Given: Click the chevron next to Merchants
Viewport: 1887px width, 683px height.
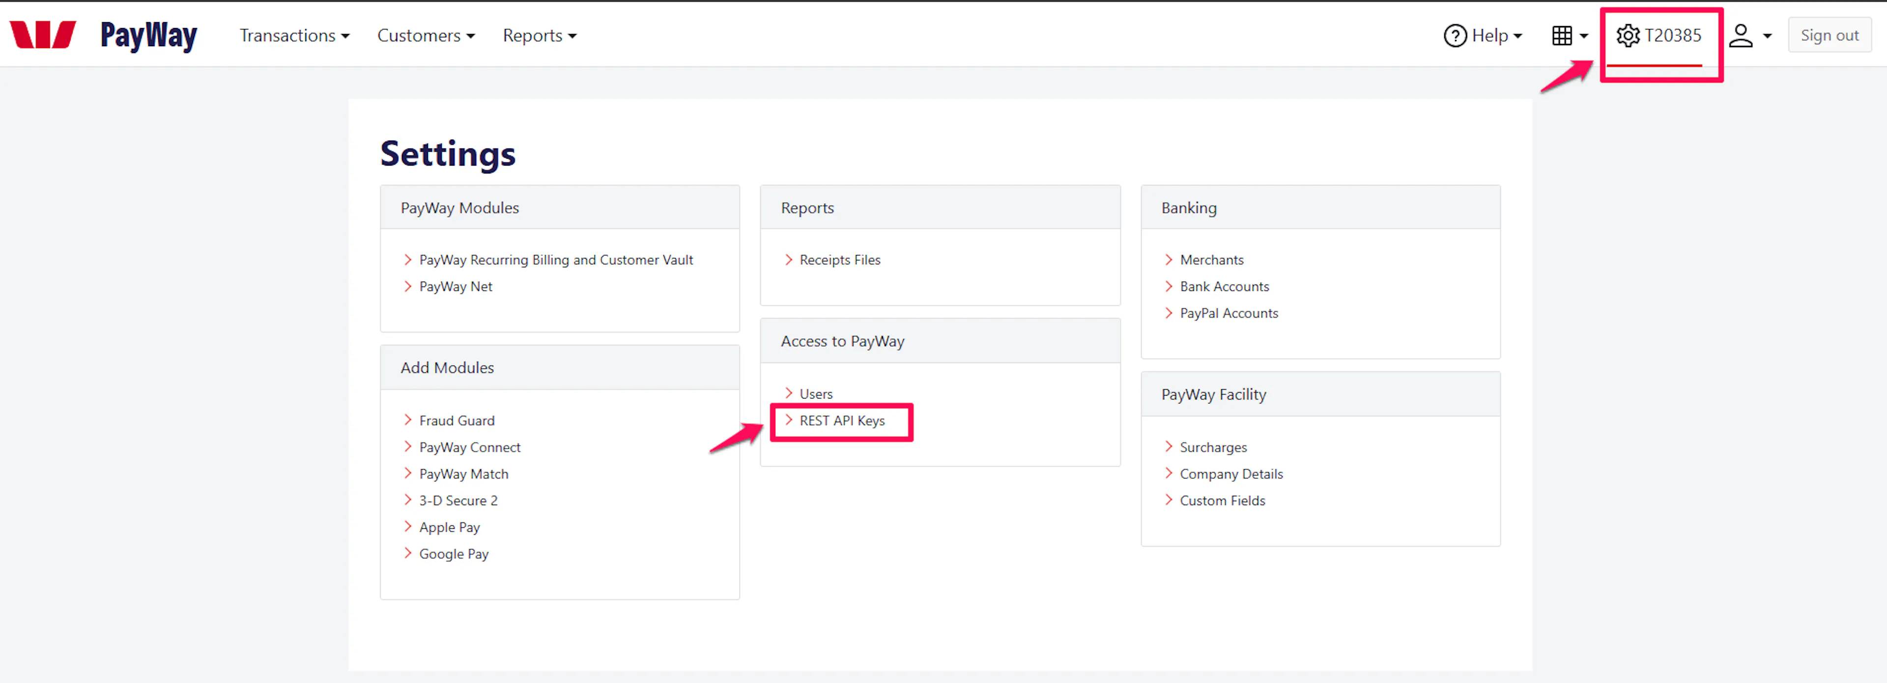Looking at the screenshot, I should 1169,259.
